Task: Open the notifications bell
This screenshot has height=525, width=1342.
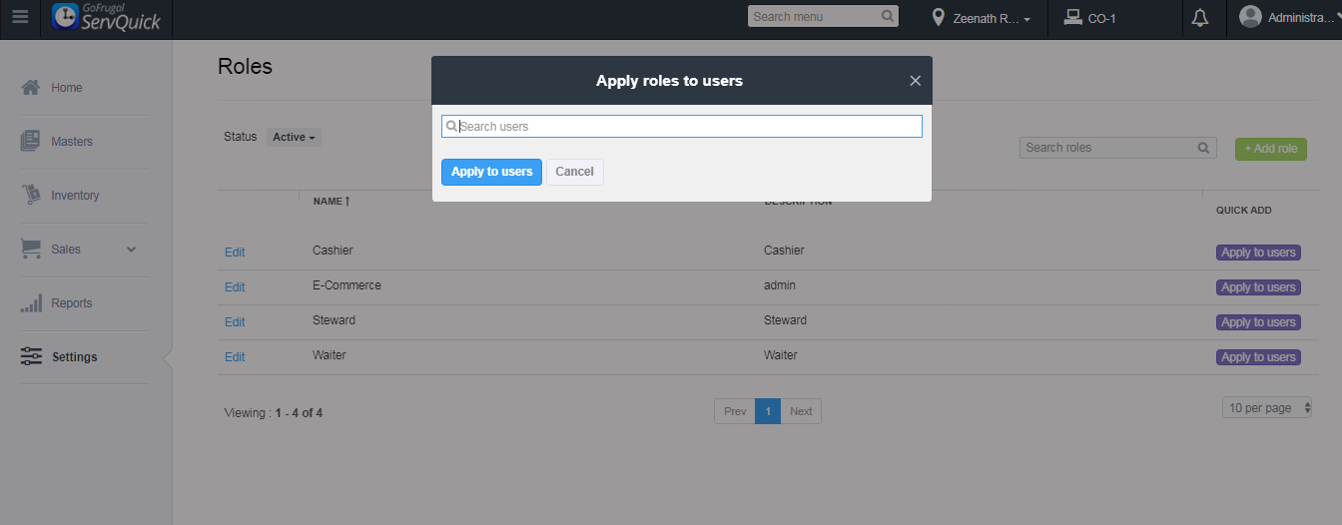Action: (1201, 17)
